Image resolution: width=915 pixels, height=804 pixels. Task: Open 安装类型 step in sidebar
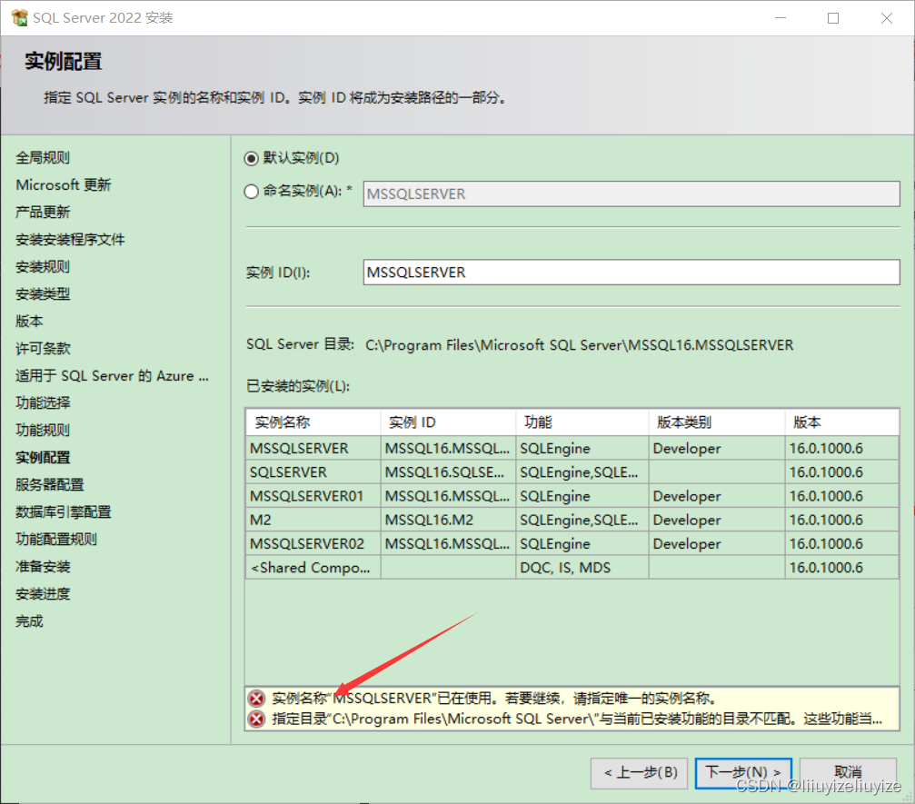[43, 294]
